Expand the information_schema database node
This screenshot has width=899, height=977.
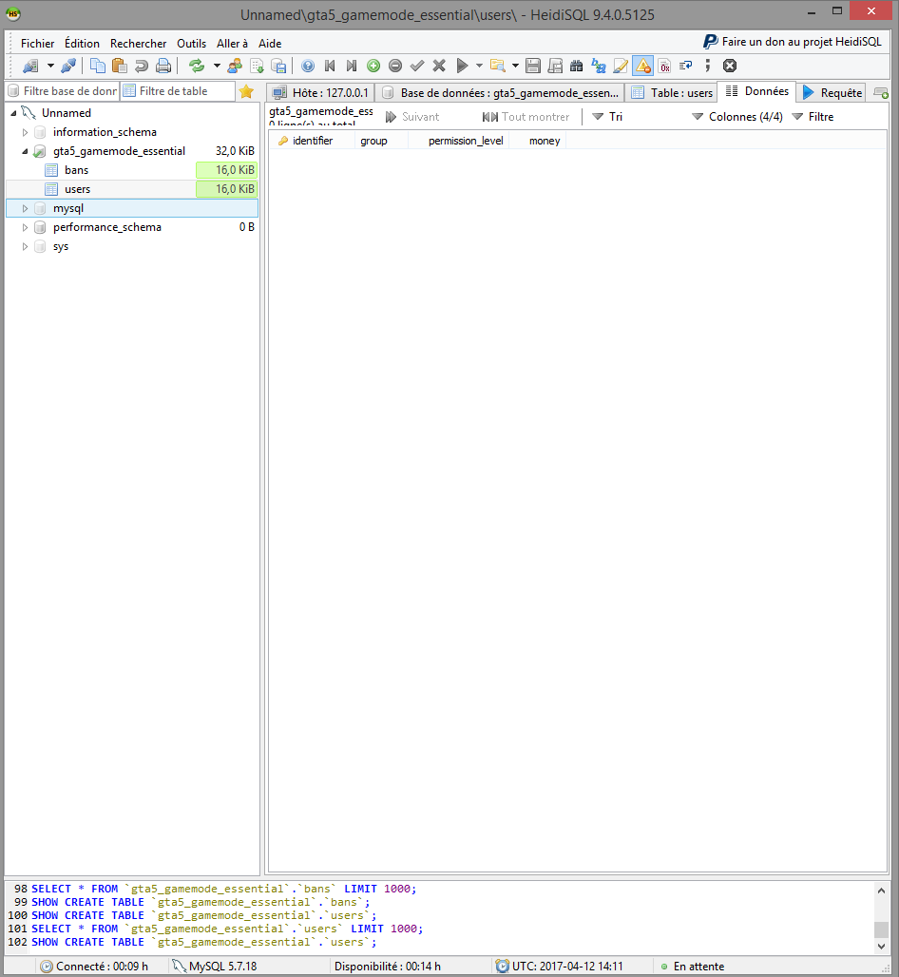click(25, 132)
